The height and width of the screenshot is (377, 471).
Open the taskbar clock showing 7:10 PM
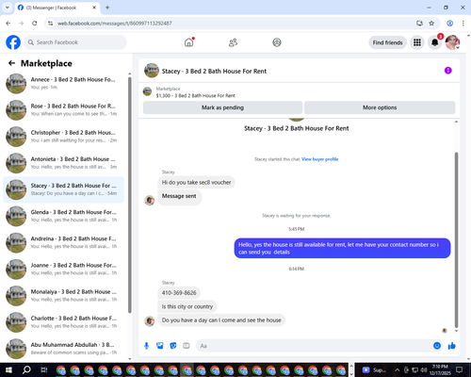pos(440,369)
